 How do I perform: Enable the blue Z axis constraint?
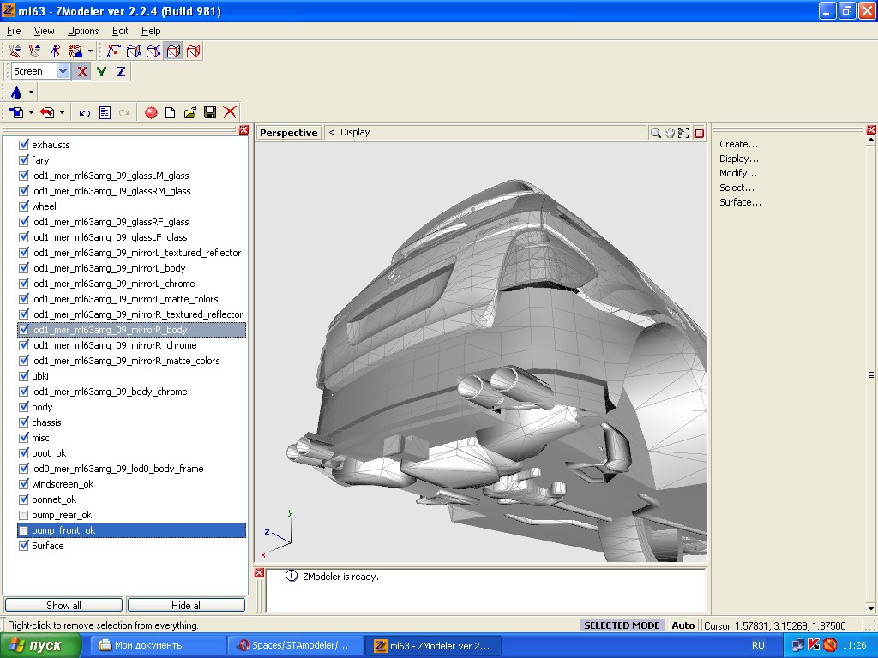tap(121, 72)
